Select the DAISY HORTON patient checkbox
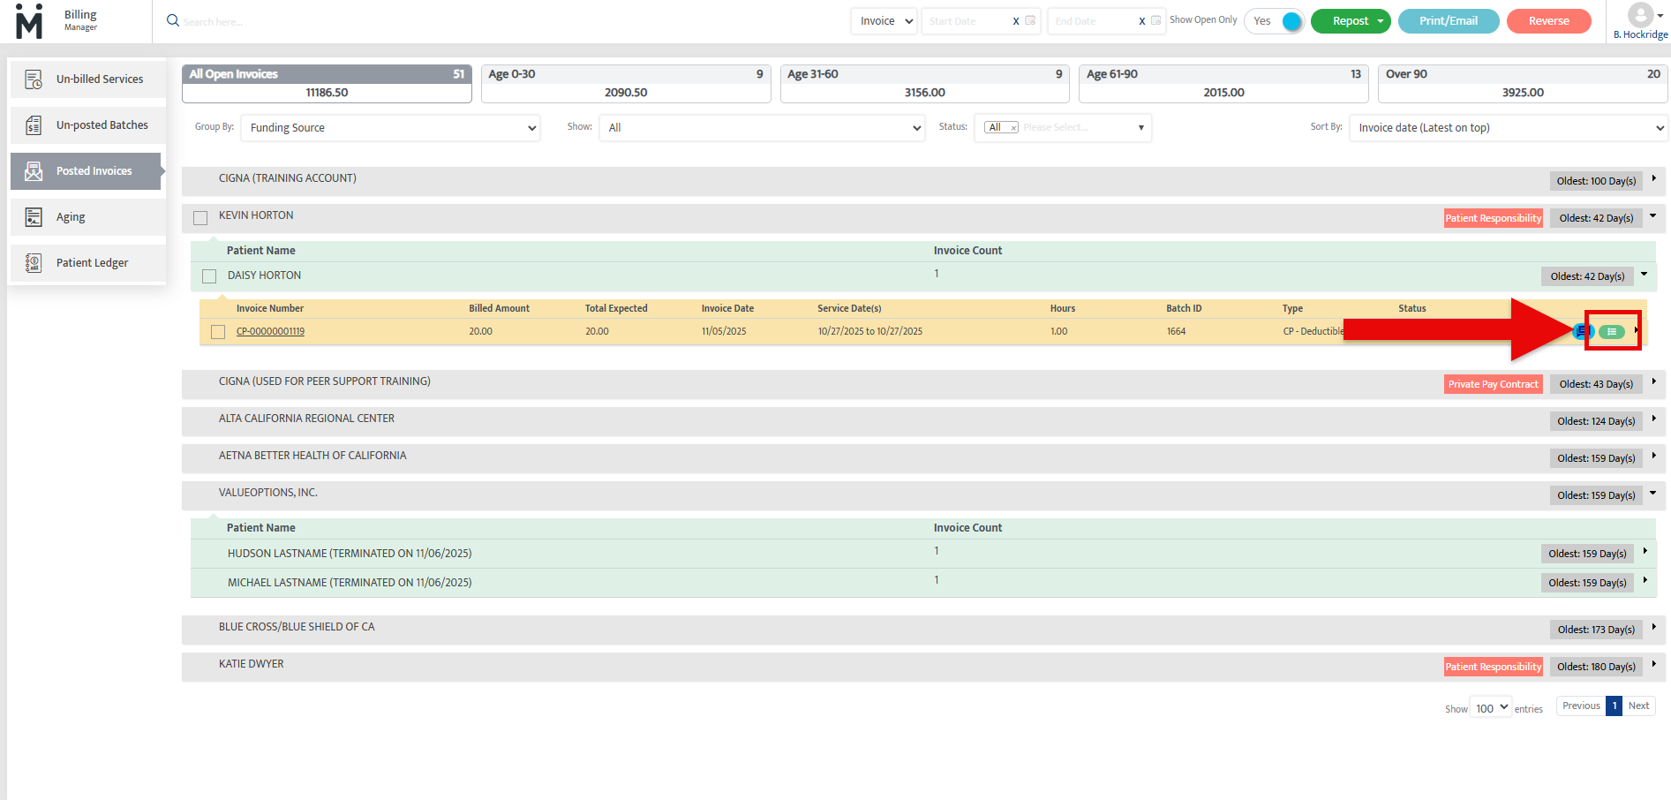The height and width of the screenshot is (800, 1671). 209,276
